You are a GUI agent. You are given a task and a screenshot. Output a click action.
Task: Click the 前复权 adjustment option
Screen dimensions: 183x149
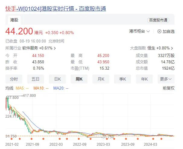coord(169,88)
